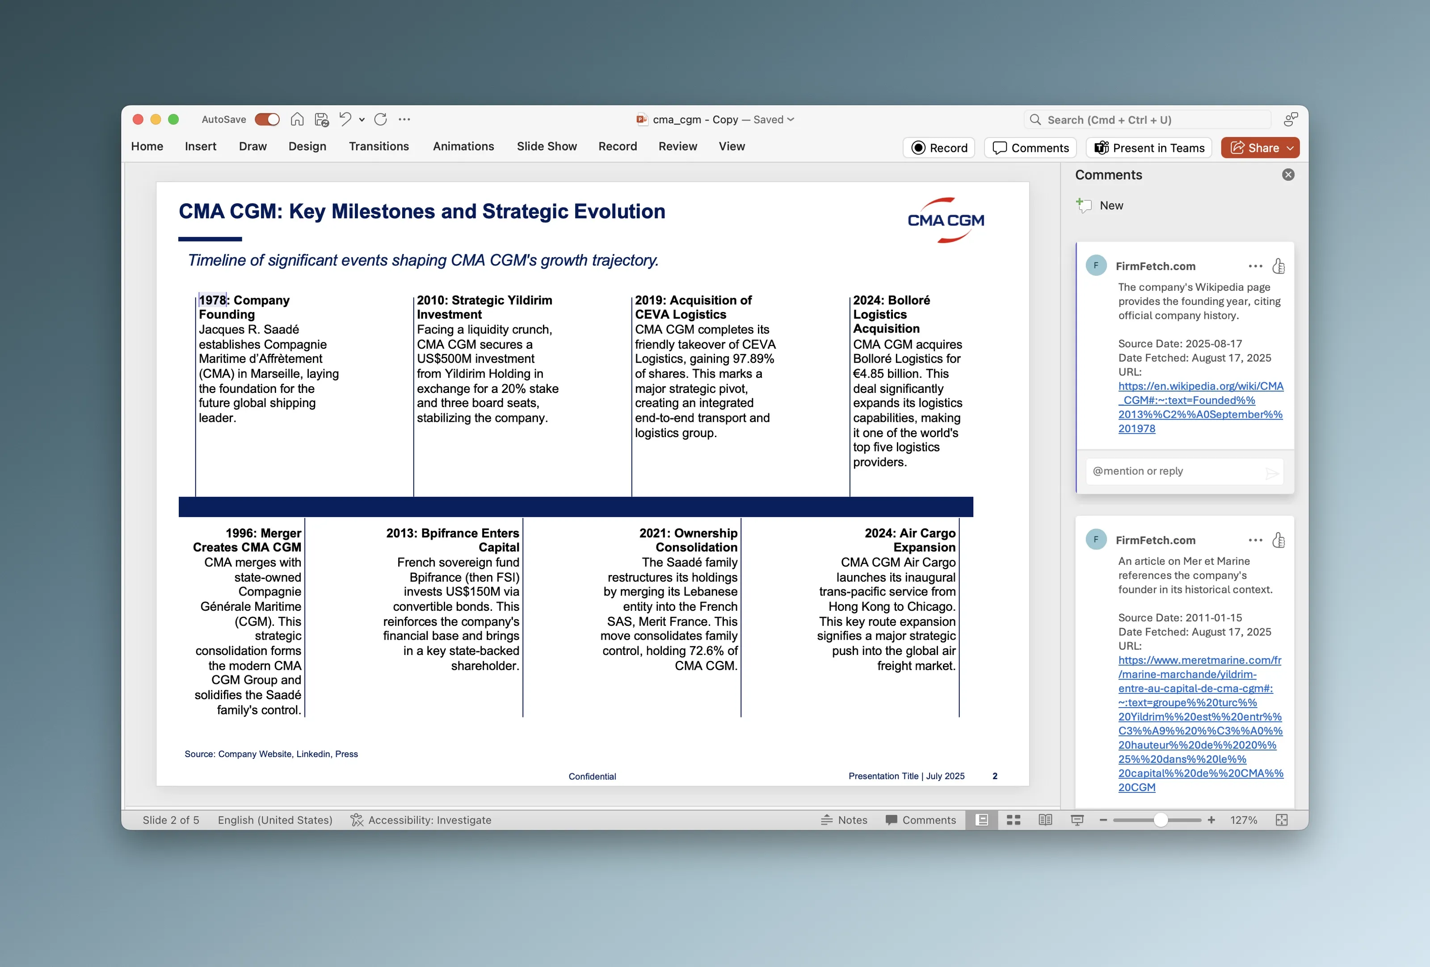This screenshot has height=967, width=1430.
Task: Click the Search field in title bar
Action: point(1147,120)
